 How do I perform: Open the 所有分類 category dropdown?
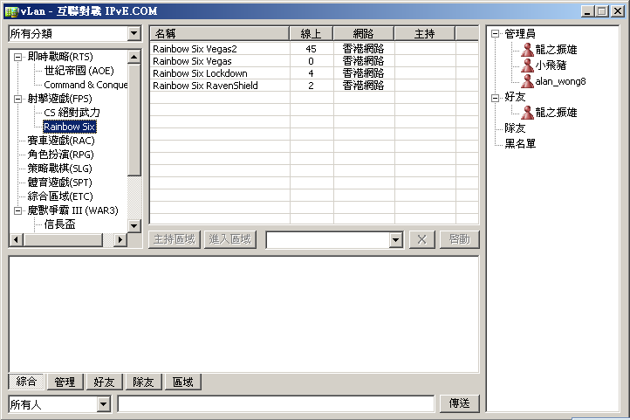pyautogui.click(x=134, y=33)
